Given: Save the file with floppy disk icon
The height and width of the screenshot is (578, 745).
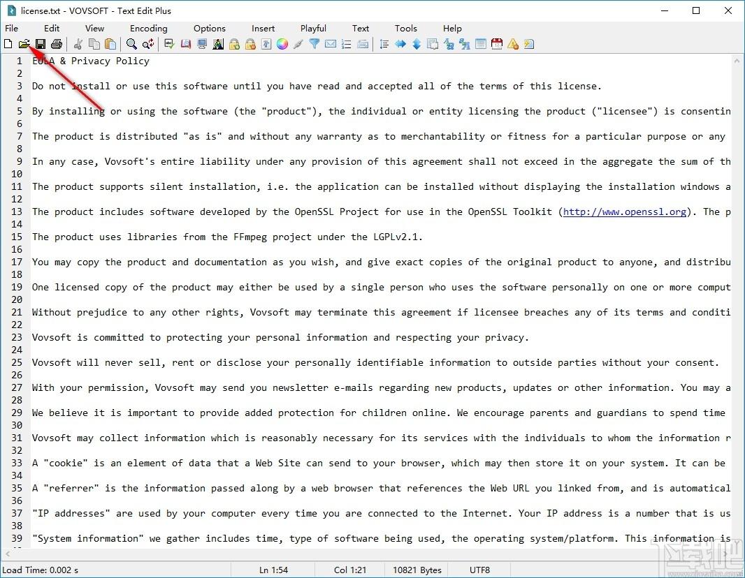Looking at the screenshot, I should click(41, 44).
